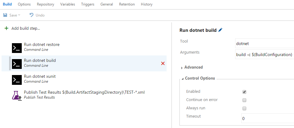Check the Always run checkbox
Screen dimensions: 294x128
click(244, 108)
